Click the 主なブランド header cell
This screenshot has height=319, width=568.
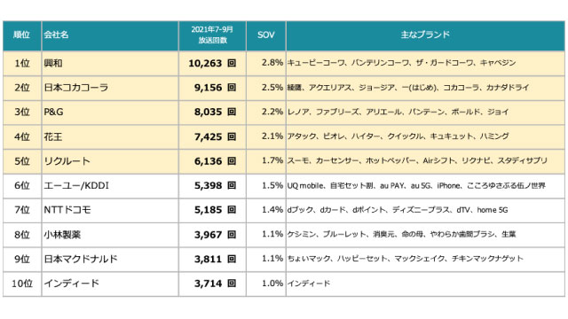[x=425, y=35]
